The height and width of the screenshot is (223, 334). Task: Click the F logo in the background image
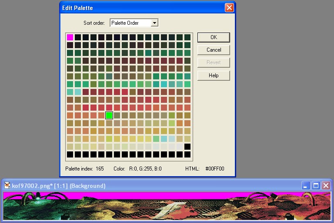click(170, 210)
